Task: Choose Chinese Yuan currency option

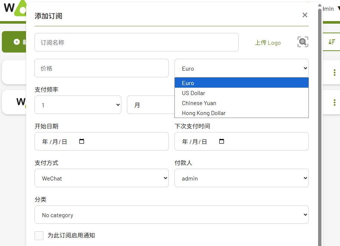Action: 242,103
